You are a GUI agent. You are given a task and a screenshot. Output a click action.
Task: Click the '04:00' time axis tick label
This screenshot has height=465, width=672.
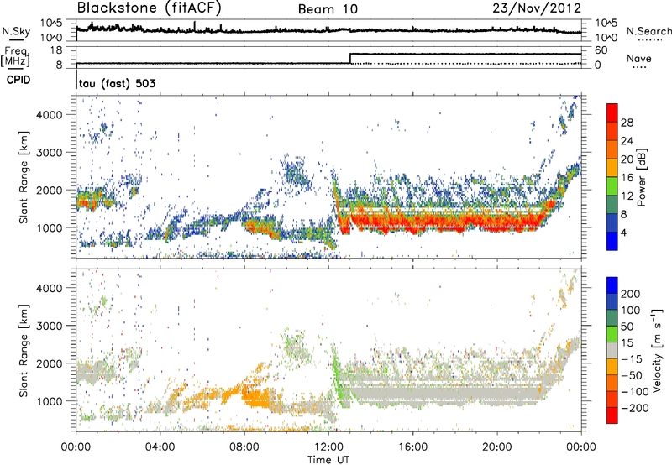(160, 447)
